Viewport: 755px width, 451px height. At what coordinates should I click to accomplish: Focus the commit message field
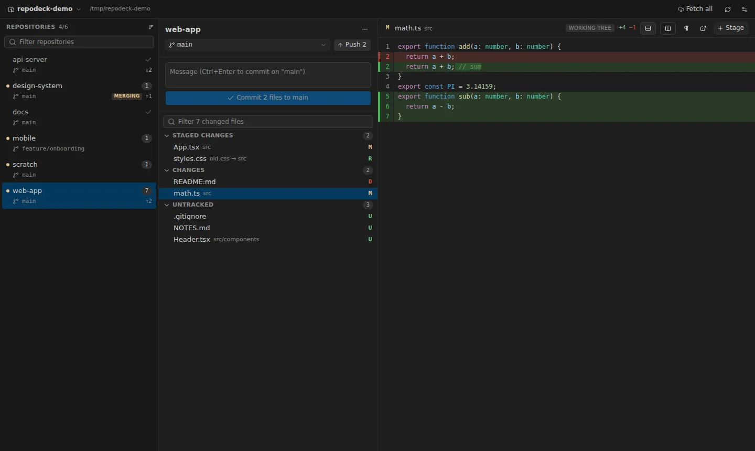coord(268,75)
